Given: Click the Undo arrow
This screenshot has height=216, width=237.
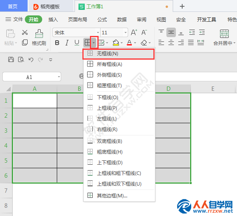Looking at the screenshot, I should coord(31,60).
